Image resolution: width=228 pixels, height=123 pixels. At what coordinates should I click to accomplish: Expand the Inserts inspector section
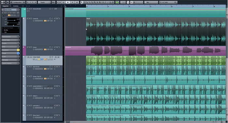point(9,43)
